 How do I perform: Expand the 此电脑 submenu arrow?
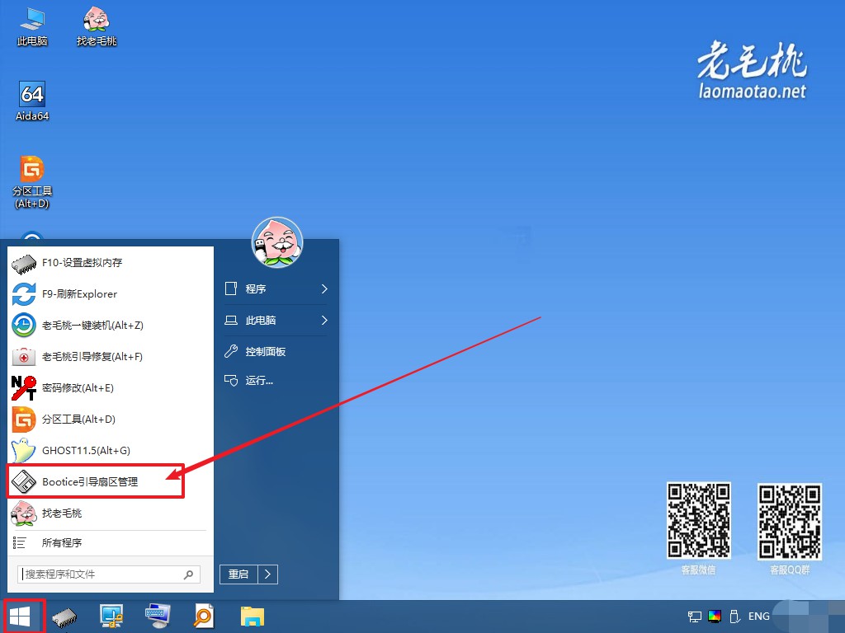(324, 321)
